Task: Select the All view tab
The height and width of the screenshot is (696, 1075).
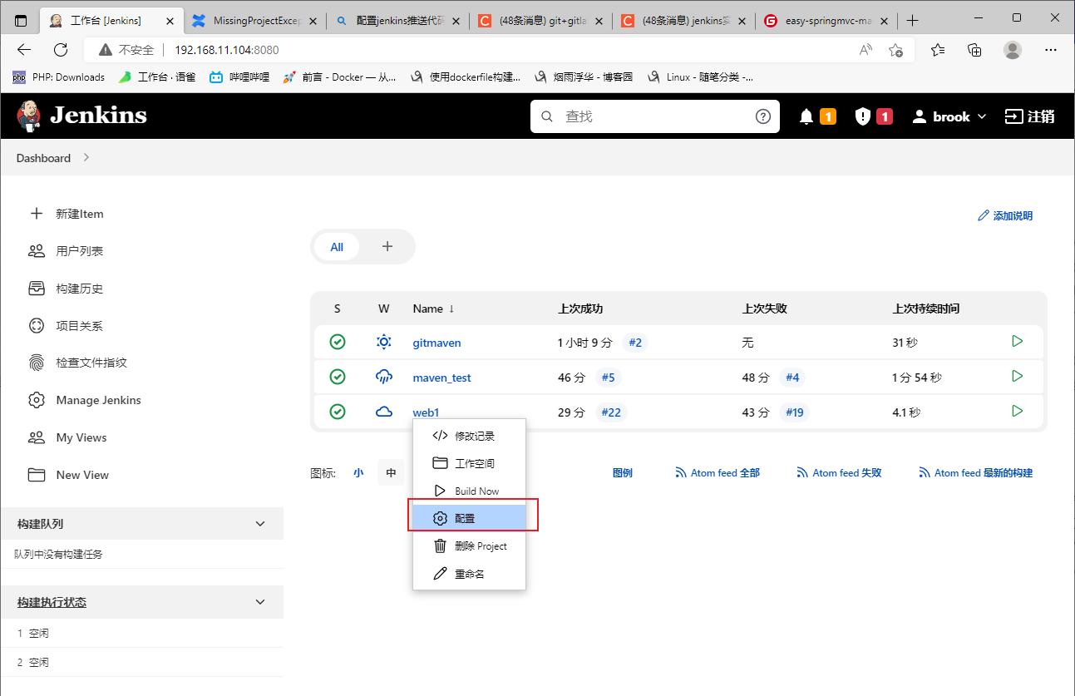Action: 337,247
